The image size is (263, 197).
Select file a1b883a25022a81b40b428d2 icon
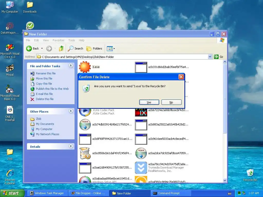pyautogui.click(x=141, y=125)
